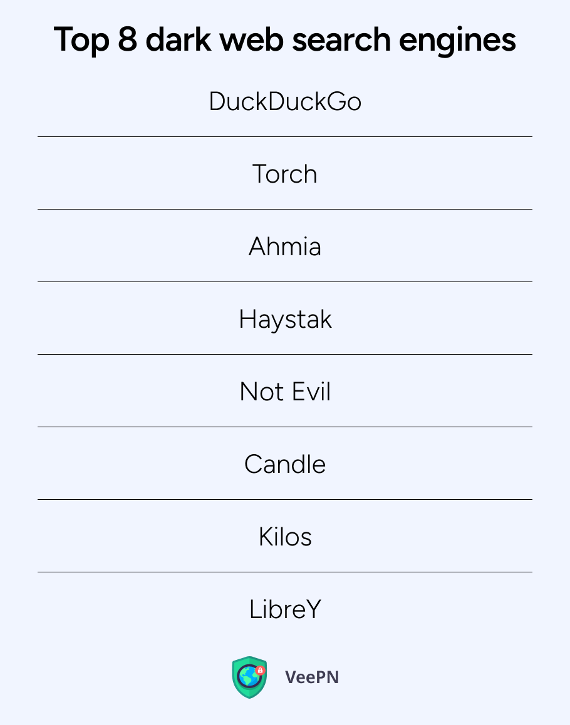Click the divider between Haystak and Not Evil
Viewport: 570px width, 725px height.
[x=285, y=354]
